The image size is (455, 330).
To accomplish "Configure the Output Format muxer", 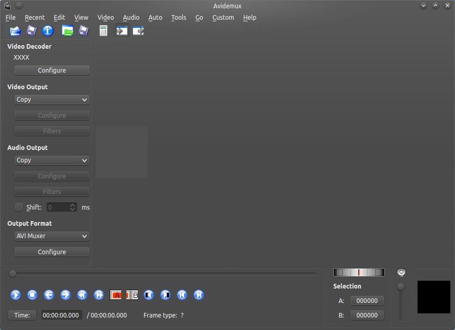I will click(x=51, y=252).
